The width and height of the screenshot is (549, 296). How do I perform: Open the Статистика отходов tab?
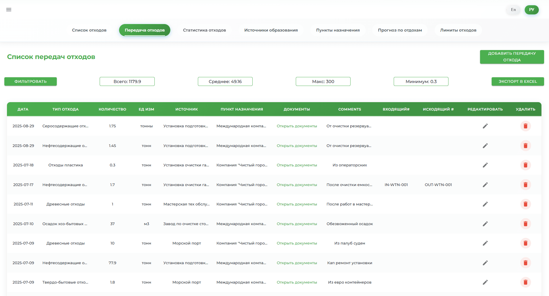204,30
